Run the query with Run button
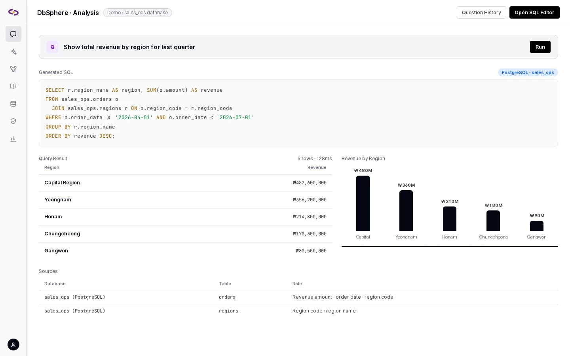Image resolution: width=570 pixels, height=356 pixels. tap(540, 47)
